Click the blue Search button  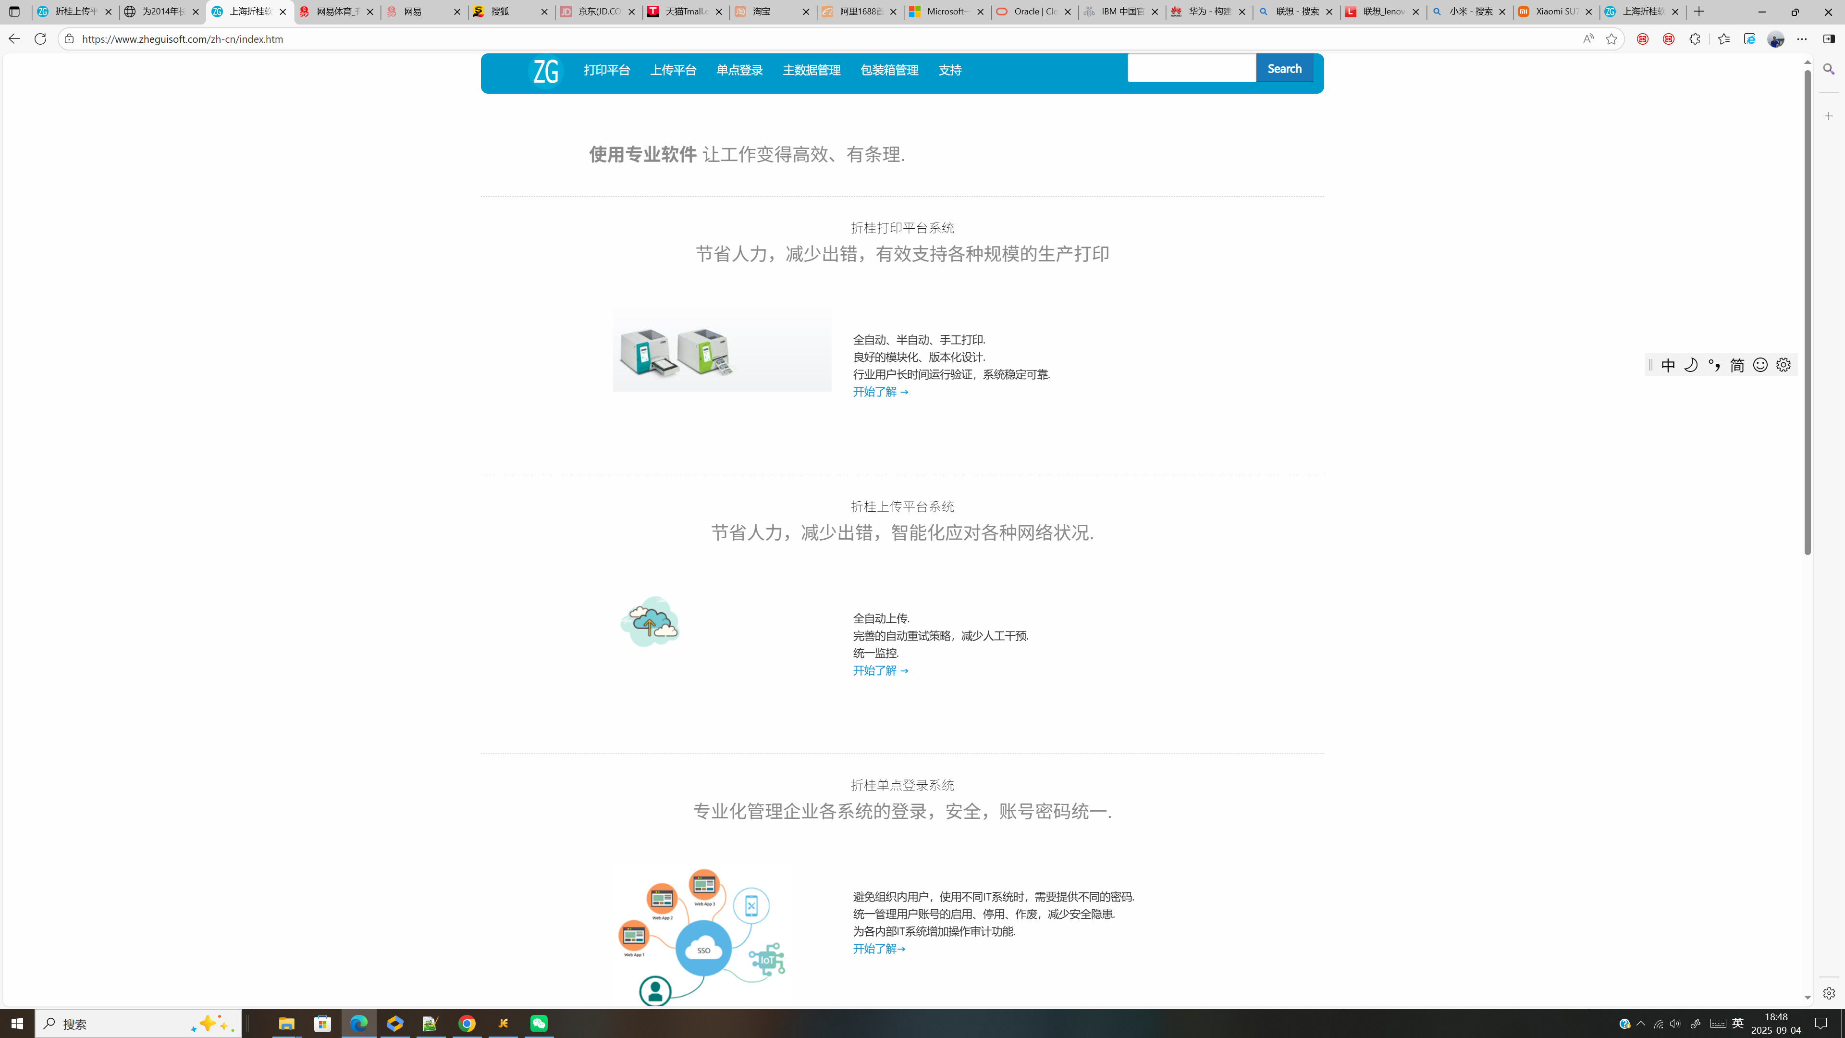[1284, 68]
